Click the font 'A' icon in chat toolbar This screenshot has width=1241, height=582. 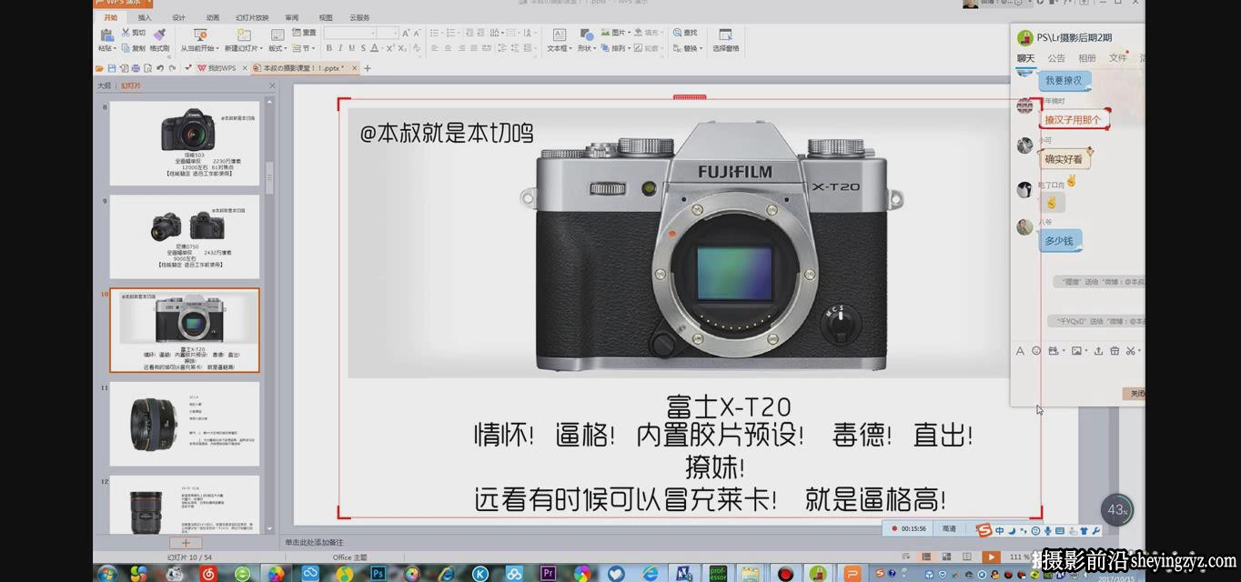(x=1020, y=351)
